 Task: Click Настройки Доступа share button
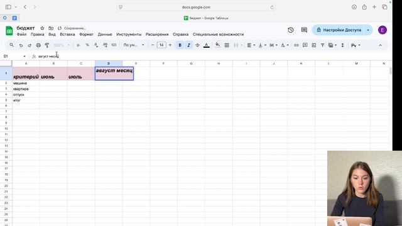click(339, 30)
